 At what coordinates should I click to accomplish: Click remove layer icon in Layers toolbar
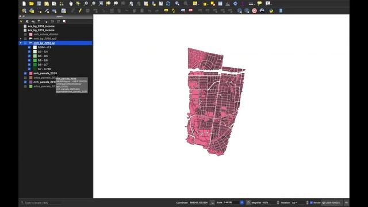(x=64, y=21)
